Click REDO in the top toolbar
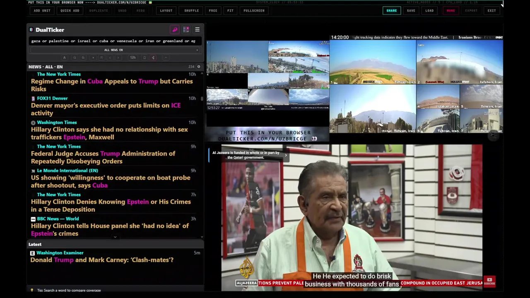 pos(141,10)
